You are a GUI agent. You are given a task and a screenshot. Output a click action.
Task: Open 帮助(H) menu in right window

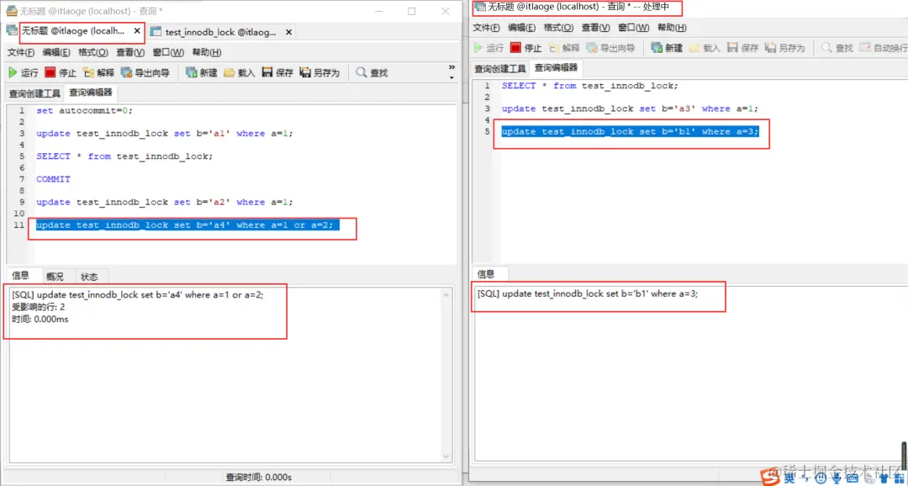tap(672, 28)
